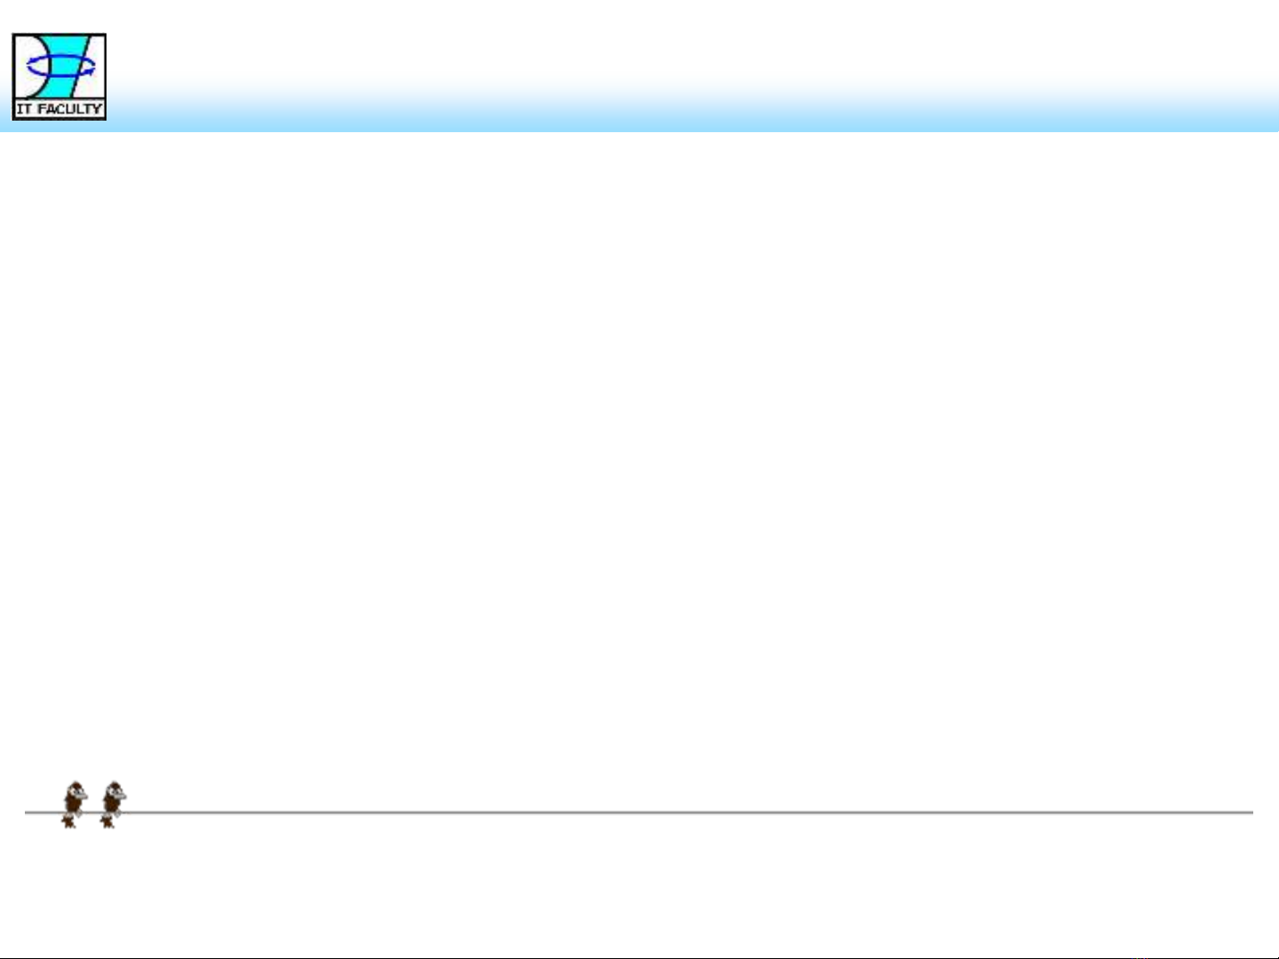Screen dimensions: 1279x959
Task: Click the divider segment left of the birds
Action: click(x=43, y=812)
